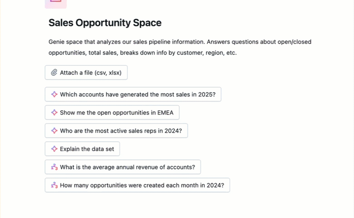Click numeric icon beside the average annual revenue question
354x218 pixels.
[x=54, y=167]
